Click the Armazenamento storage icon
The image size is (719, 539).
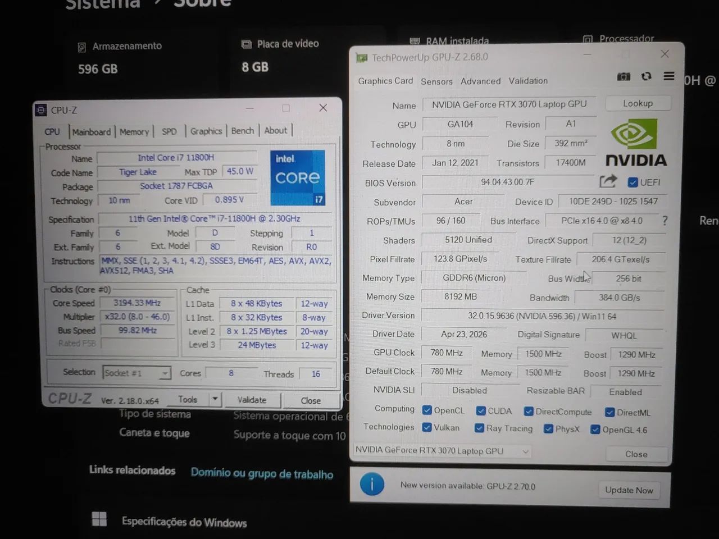click(x=82, y=47)
